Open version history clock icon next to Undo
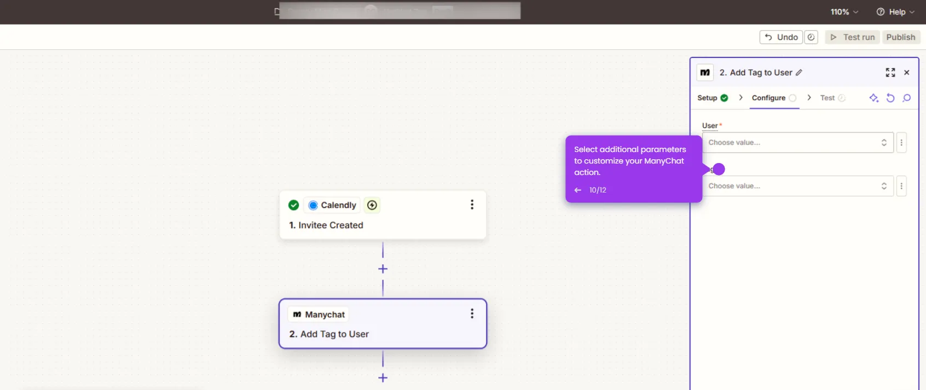Screen dimensions: 926x390 [x=811, y=37]
